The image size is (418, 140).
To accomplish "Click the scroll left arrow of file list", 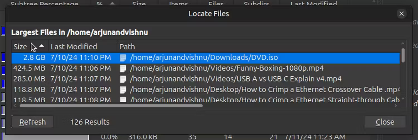I will click(x=15, y=106).
